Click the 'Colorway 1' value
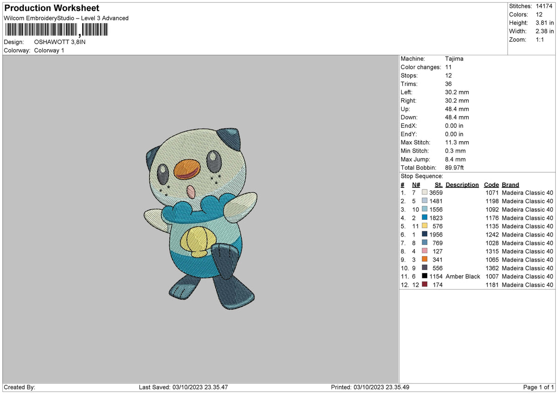This screenshot has height=394, width=558. [49, 50]
